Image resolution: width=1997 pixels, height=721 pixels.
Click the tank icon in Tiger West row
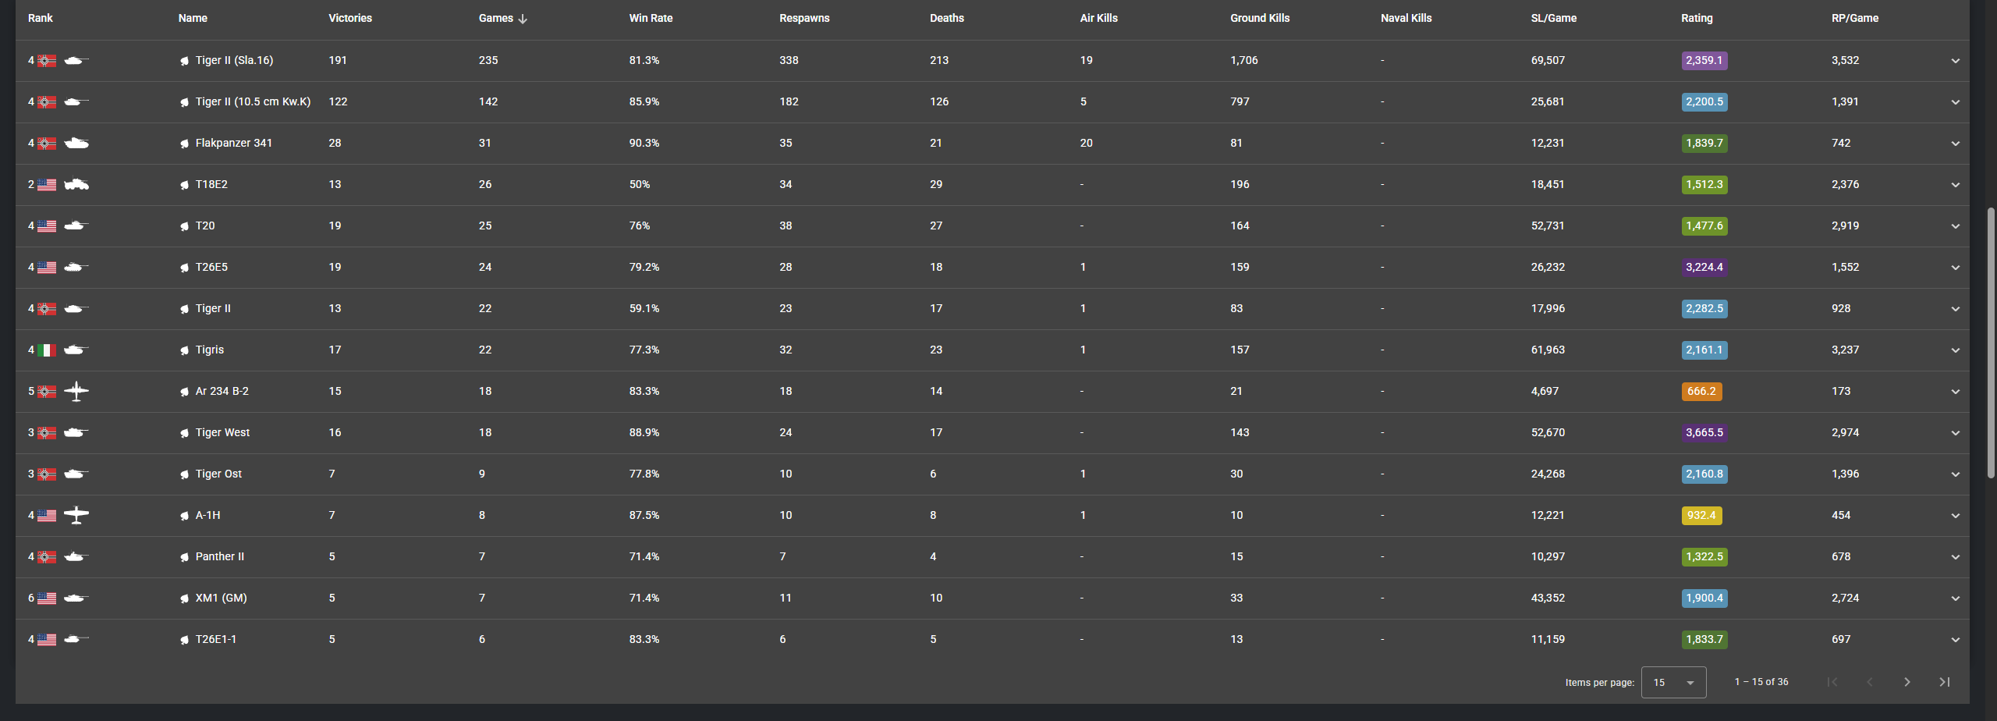76,432
